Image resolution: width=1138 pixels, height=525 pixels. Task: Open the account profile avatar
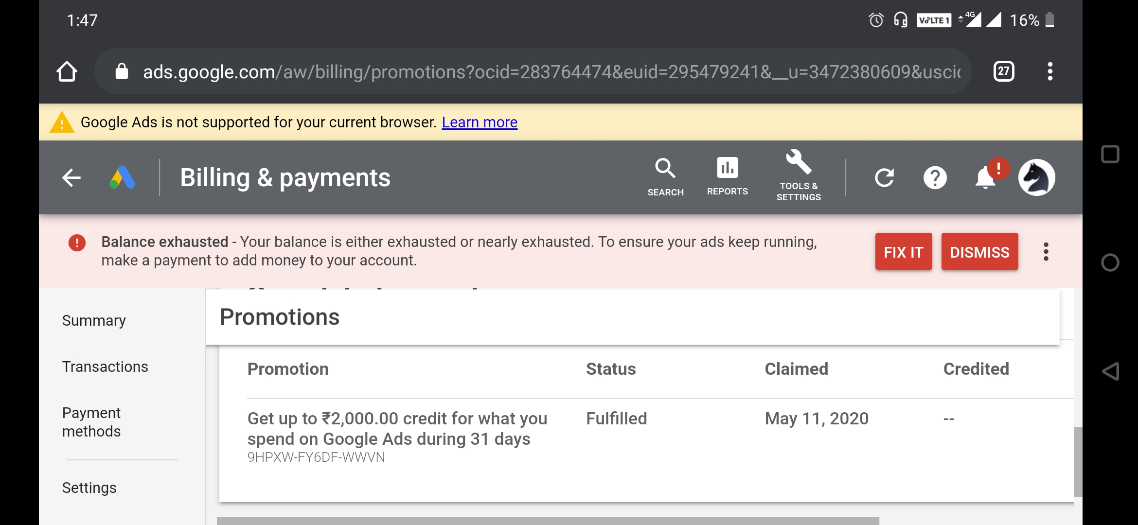pos(1036,177)
